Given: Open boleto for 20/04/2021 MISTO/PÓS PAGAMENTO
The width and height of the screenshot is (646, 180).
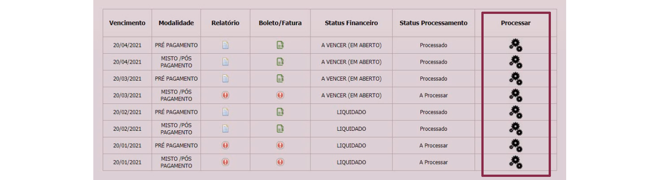Looking at the screenshot, I should 280,62.
